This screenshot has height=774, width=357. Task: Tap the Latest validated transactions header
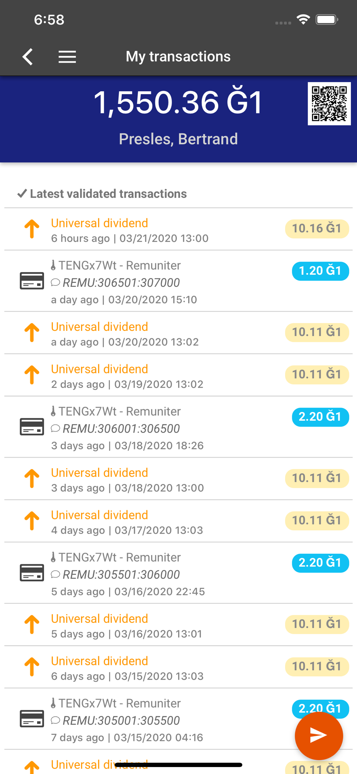click(108, 194)
